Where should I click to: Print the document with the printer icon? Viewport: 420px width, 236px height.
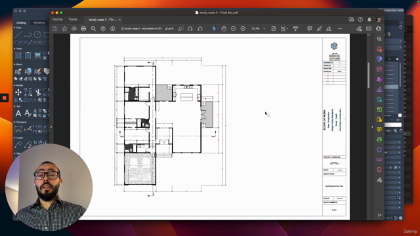coord(83,29)
